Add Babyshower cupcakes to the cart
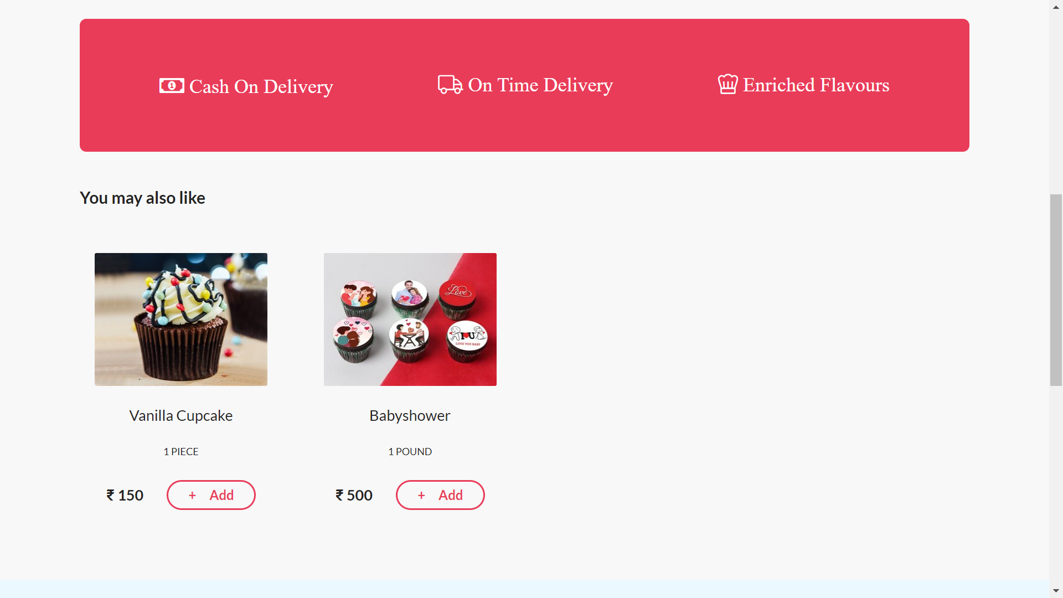 click(x=440, y=495)
